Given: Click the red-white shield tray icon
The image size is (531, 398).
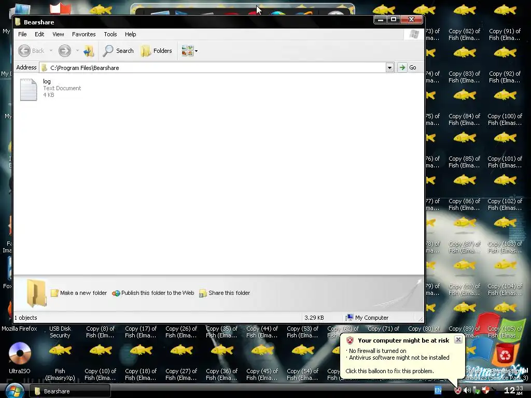Looking at the screenshot, I should (x=485, y=391).
